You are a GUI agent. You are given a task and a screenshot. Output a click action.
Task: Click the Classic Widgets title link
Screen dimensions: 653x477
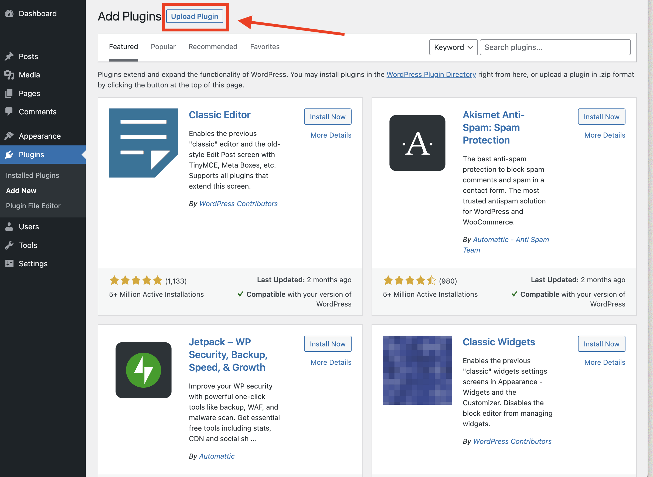[499, 342]
